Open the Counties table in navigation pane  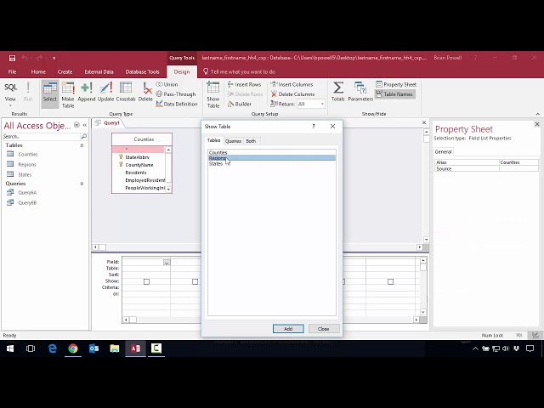click(x=22, y=154)
